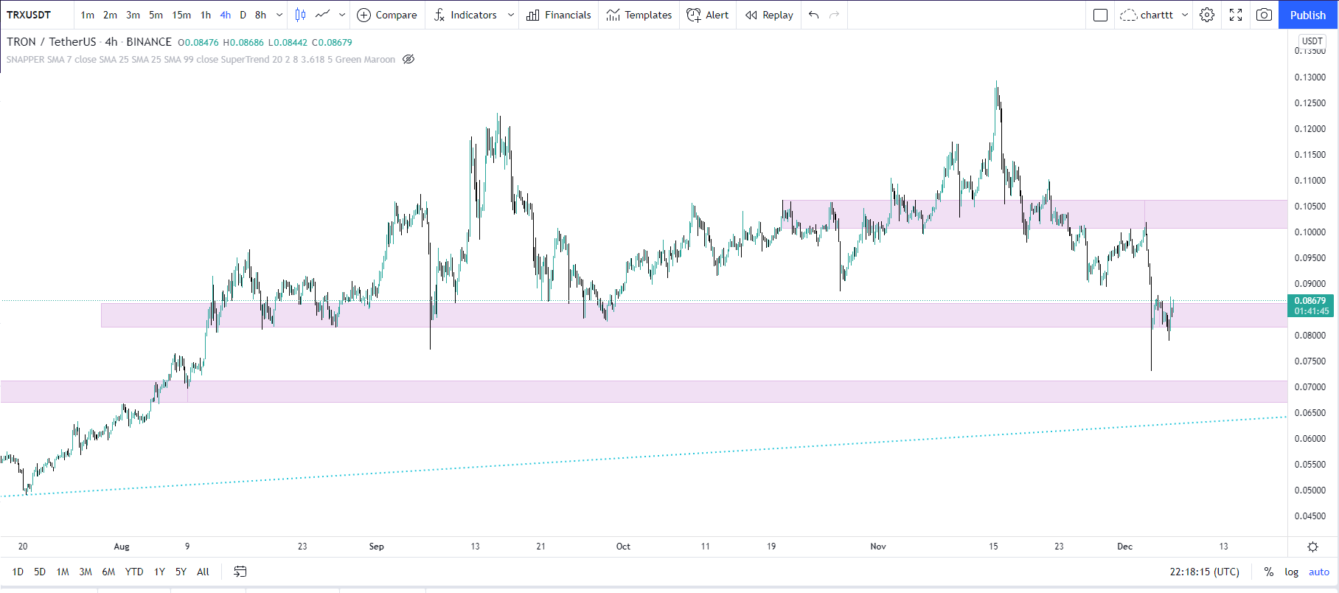1339x593 pixels.
Task: Click the layout select square icon
Action: pos(1100,15)
